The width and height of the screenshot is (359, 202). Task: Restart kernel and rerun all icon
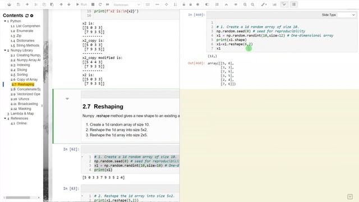(x=107, y=4)
